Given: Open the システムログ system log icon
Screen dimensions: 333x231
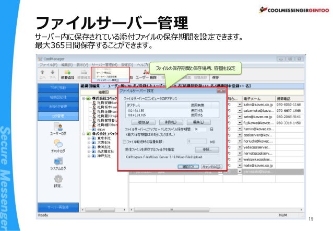Looking at the screenshot, I should pos(58,161).
